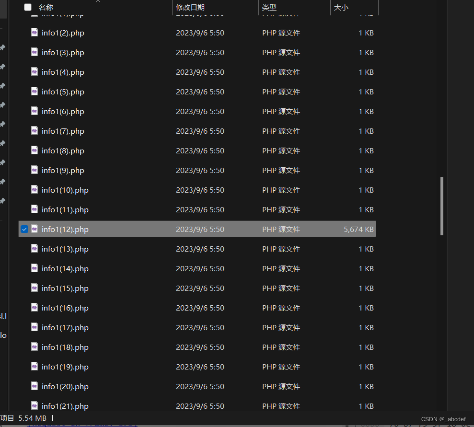The width and height of the screenshot is (474, 427).
Task: Select file name info1(20).php
Action: click(x=65, y=387)
